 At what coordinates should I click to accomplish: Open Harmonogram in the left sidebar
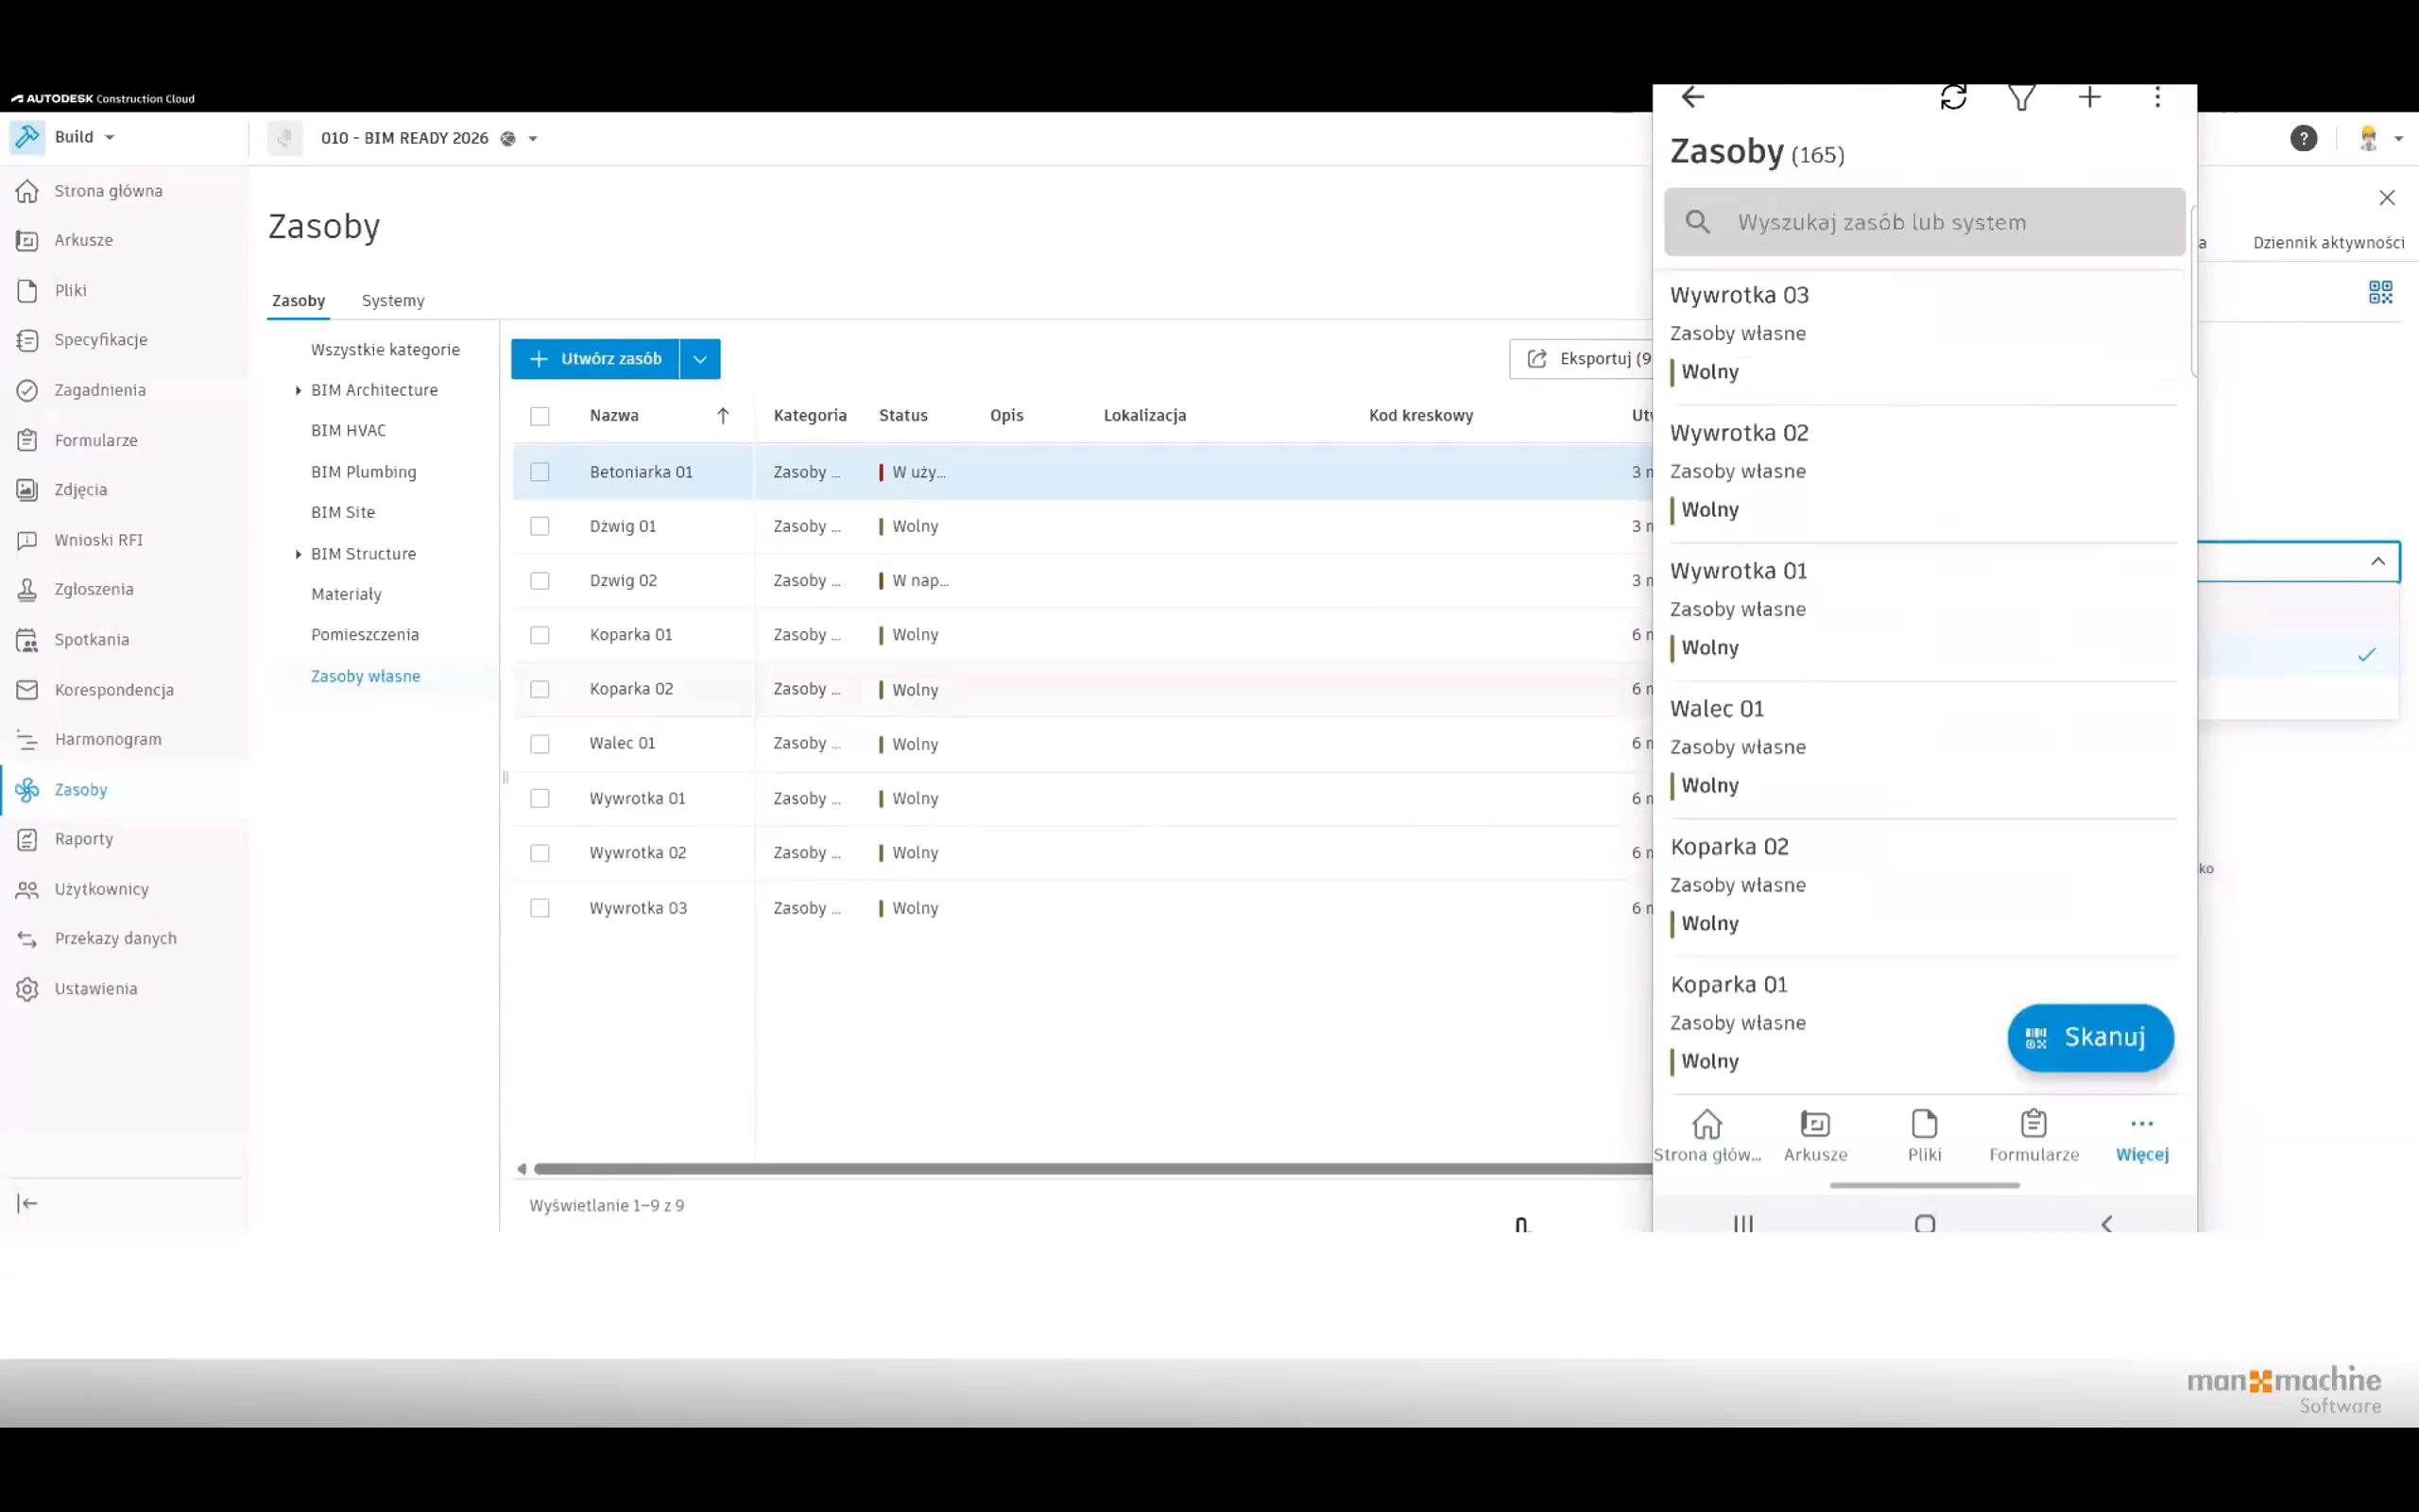coord(108,739)
